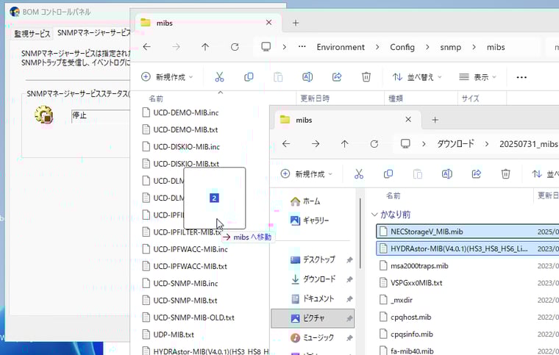Click Share icon in back mibs window
The height and width of the screenshot is (355, 559).
[x=337, y=77]
